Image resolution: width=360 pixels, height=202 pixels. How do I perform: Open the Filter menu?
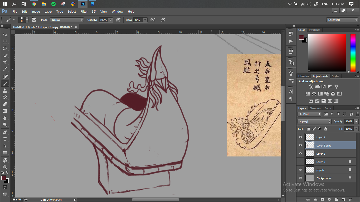click(84, 12)
